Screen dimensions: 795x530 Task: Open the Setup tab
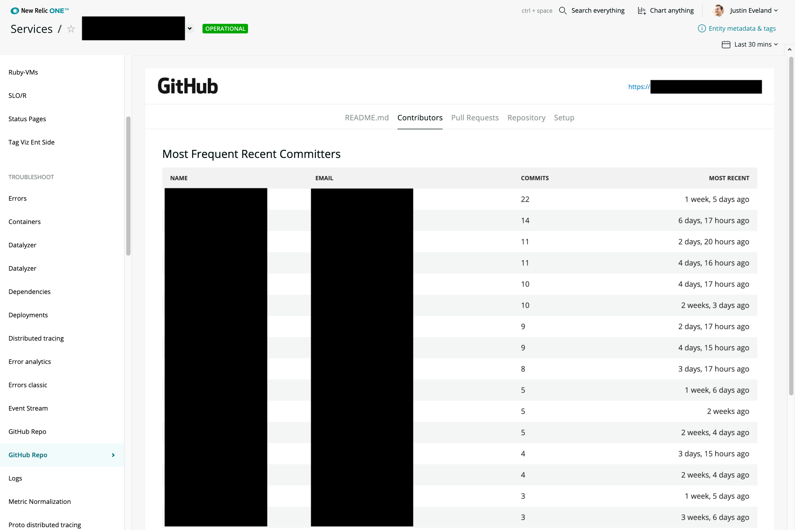point(564,117)
